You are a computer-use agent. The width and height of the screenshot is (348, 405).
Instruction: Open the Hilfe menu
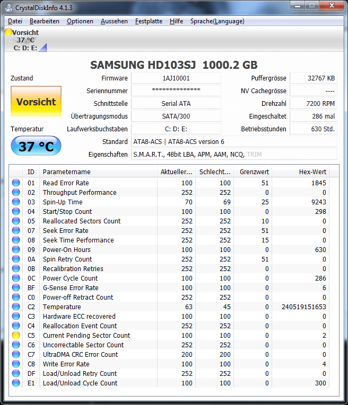pos(176,21)
